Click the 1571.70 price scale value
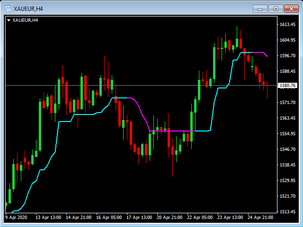 tap(288, 103)
